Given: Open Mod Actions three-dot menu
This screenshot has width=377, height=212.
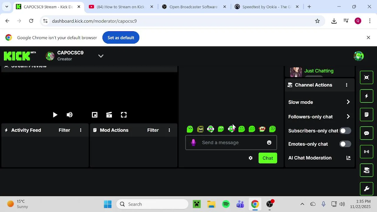Looking at the screenshot, I should tap(169, 130).
